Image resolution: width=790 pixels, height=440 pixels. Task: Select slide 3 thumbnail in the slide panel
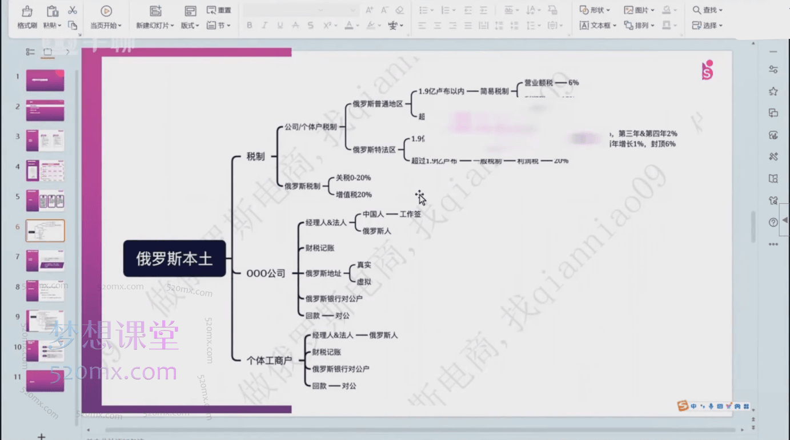click(x=45, y=139)
